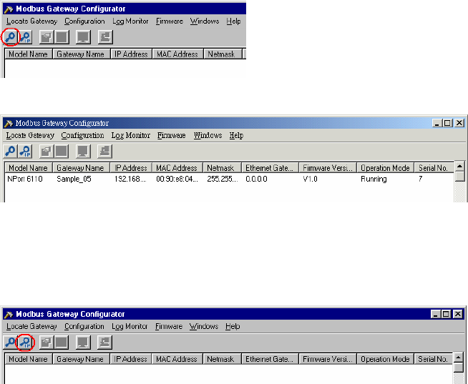Select the NPort 6110 model name cell

click(25, 179)
